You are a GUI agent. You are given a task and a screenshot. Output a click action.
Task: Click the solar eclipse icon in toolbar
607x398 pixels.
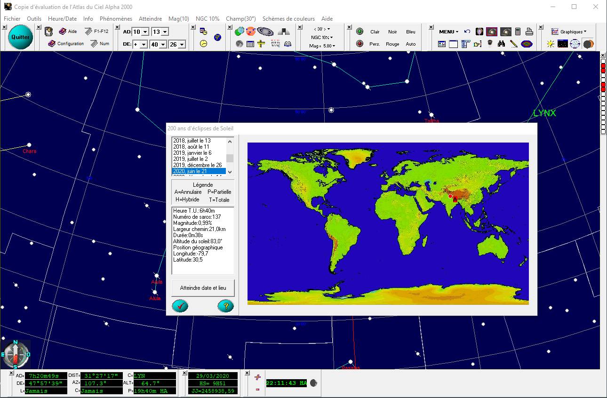point(588,44)
